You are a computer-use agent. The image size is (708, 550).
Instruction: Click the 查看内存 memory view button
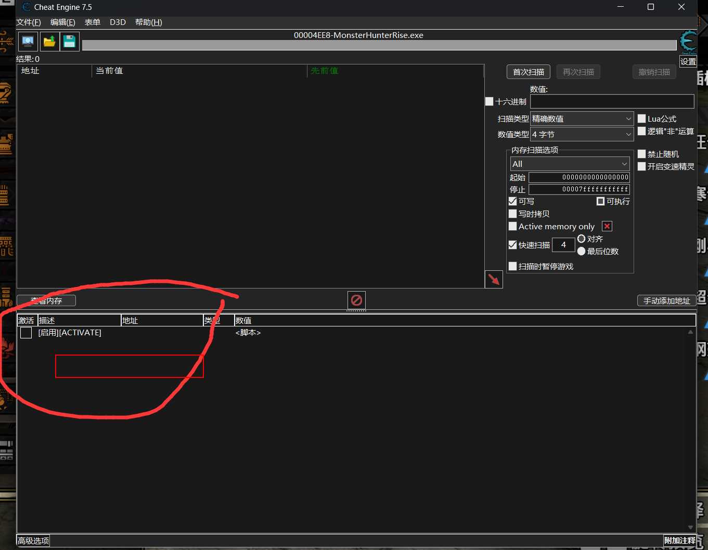point(46,300)
